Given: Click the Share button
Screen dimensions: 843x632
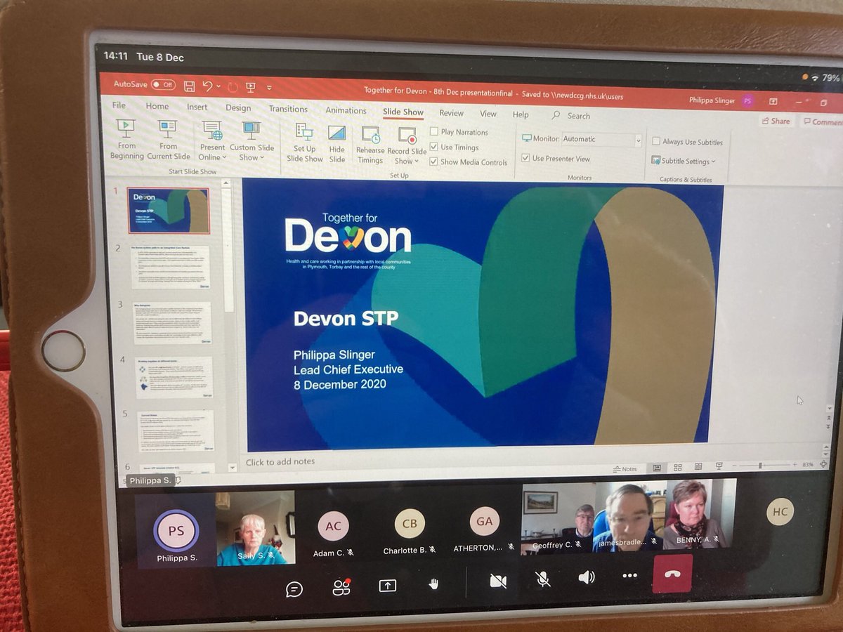Looking at the screenshot, I should [775, 121].
